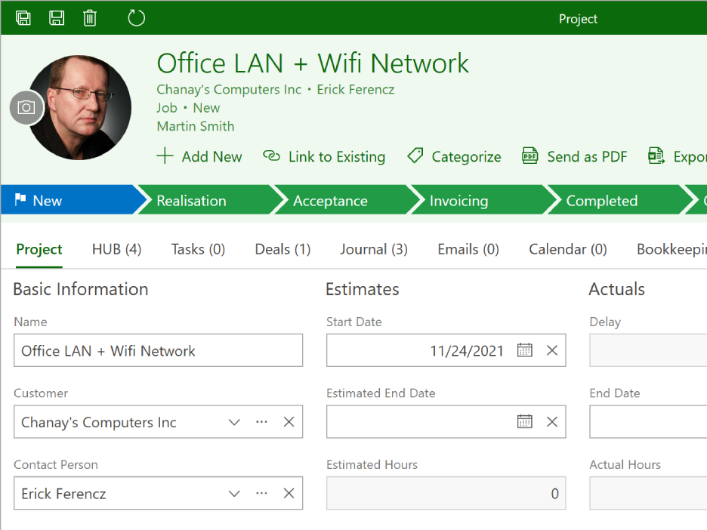This screenshot has width=707, height=530.
Task: Select the Save and Close icon
Action: tap(23, 17)
